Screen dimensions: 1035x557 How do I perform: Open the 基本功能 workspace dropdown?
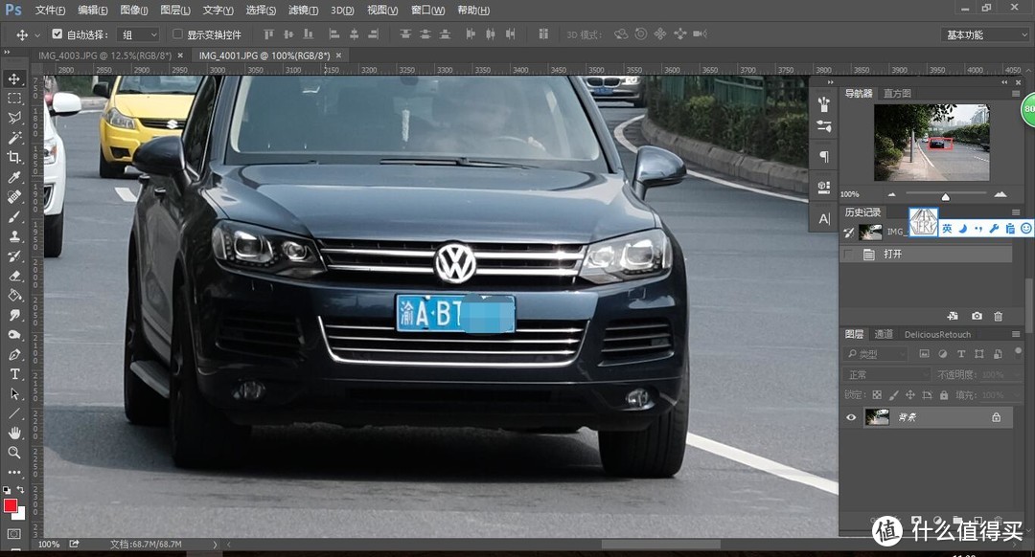point(985,34)
